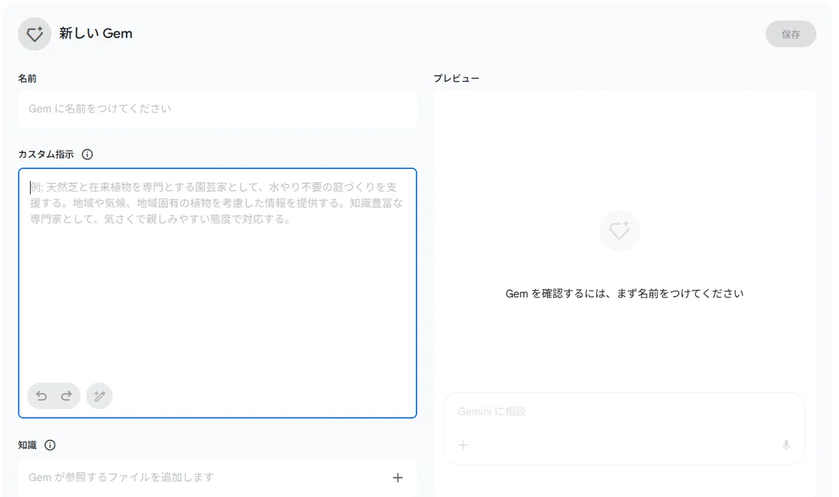Screen dimensions: 839x497
Task: Click the magic wand rewrite-instructions icon
Action: [x=99, y=396]
